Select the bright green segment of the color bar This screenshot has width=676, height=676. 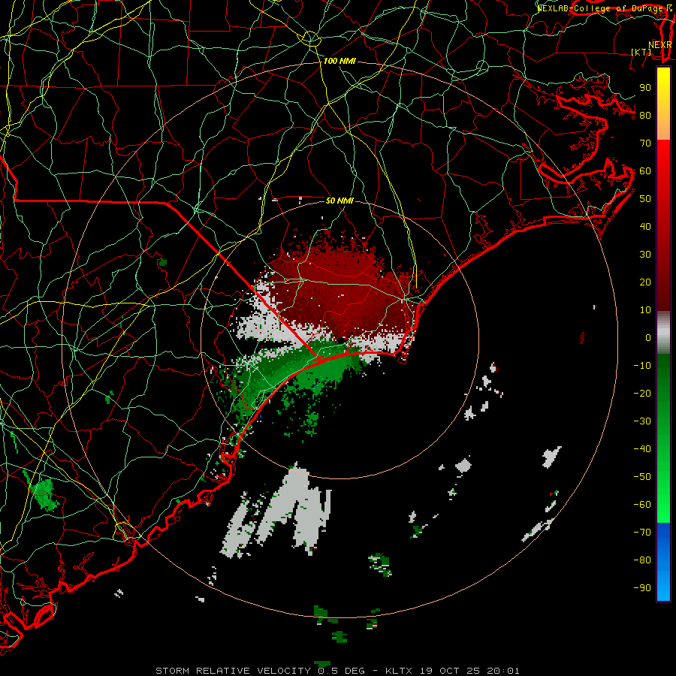[663, 496]
